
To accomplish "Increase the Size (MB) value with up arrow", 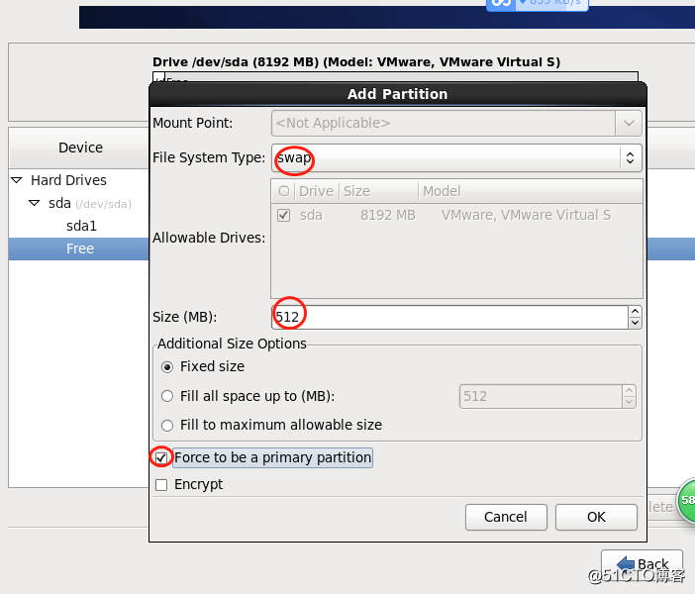I will point(635,312).
